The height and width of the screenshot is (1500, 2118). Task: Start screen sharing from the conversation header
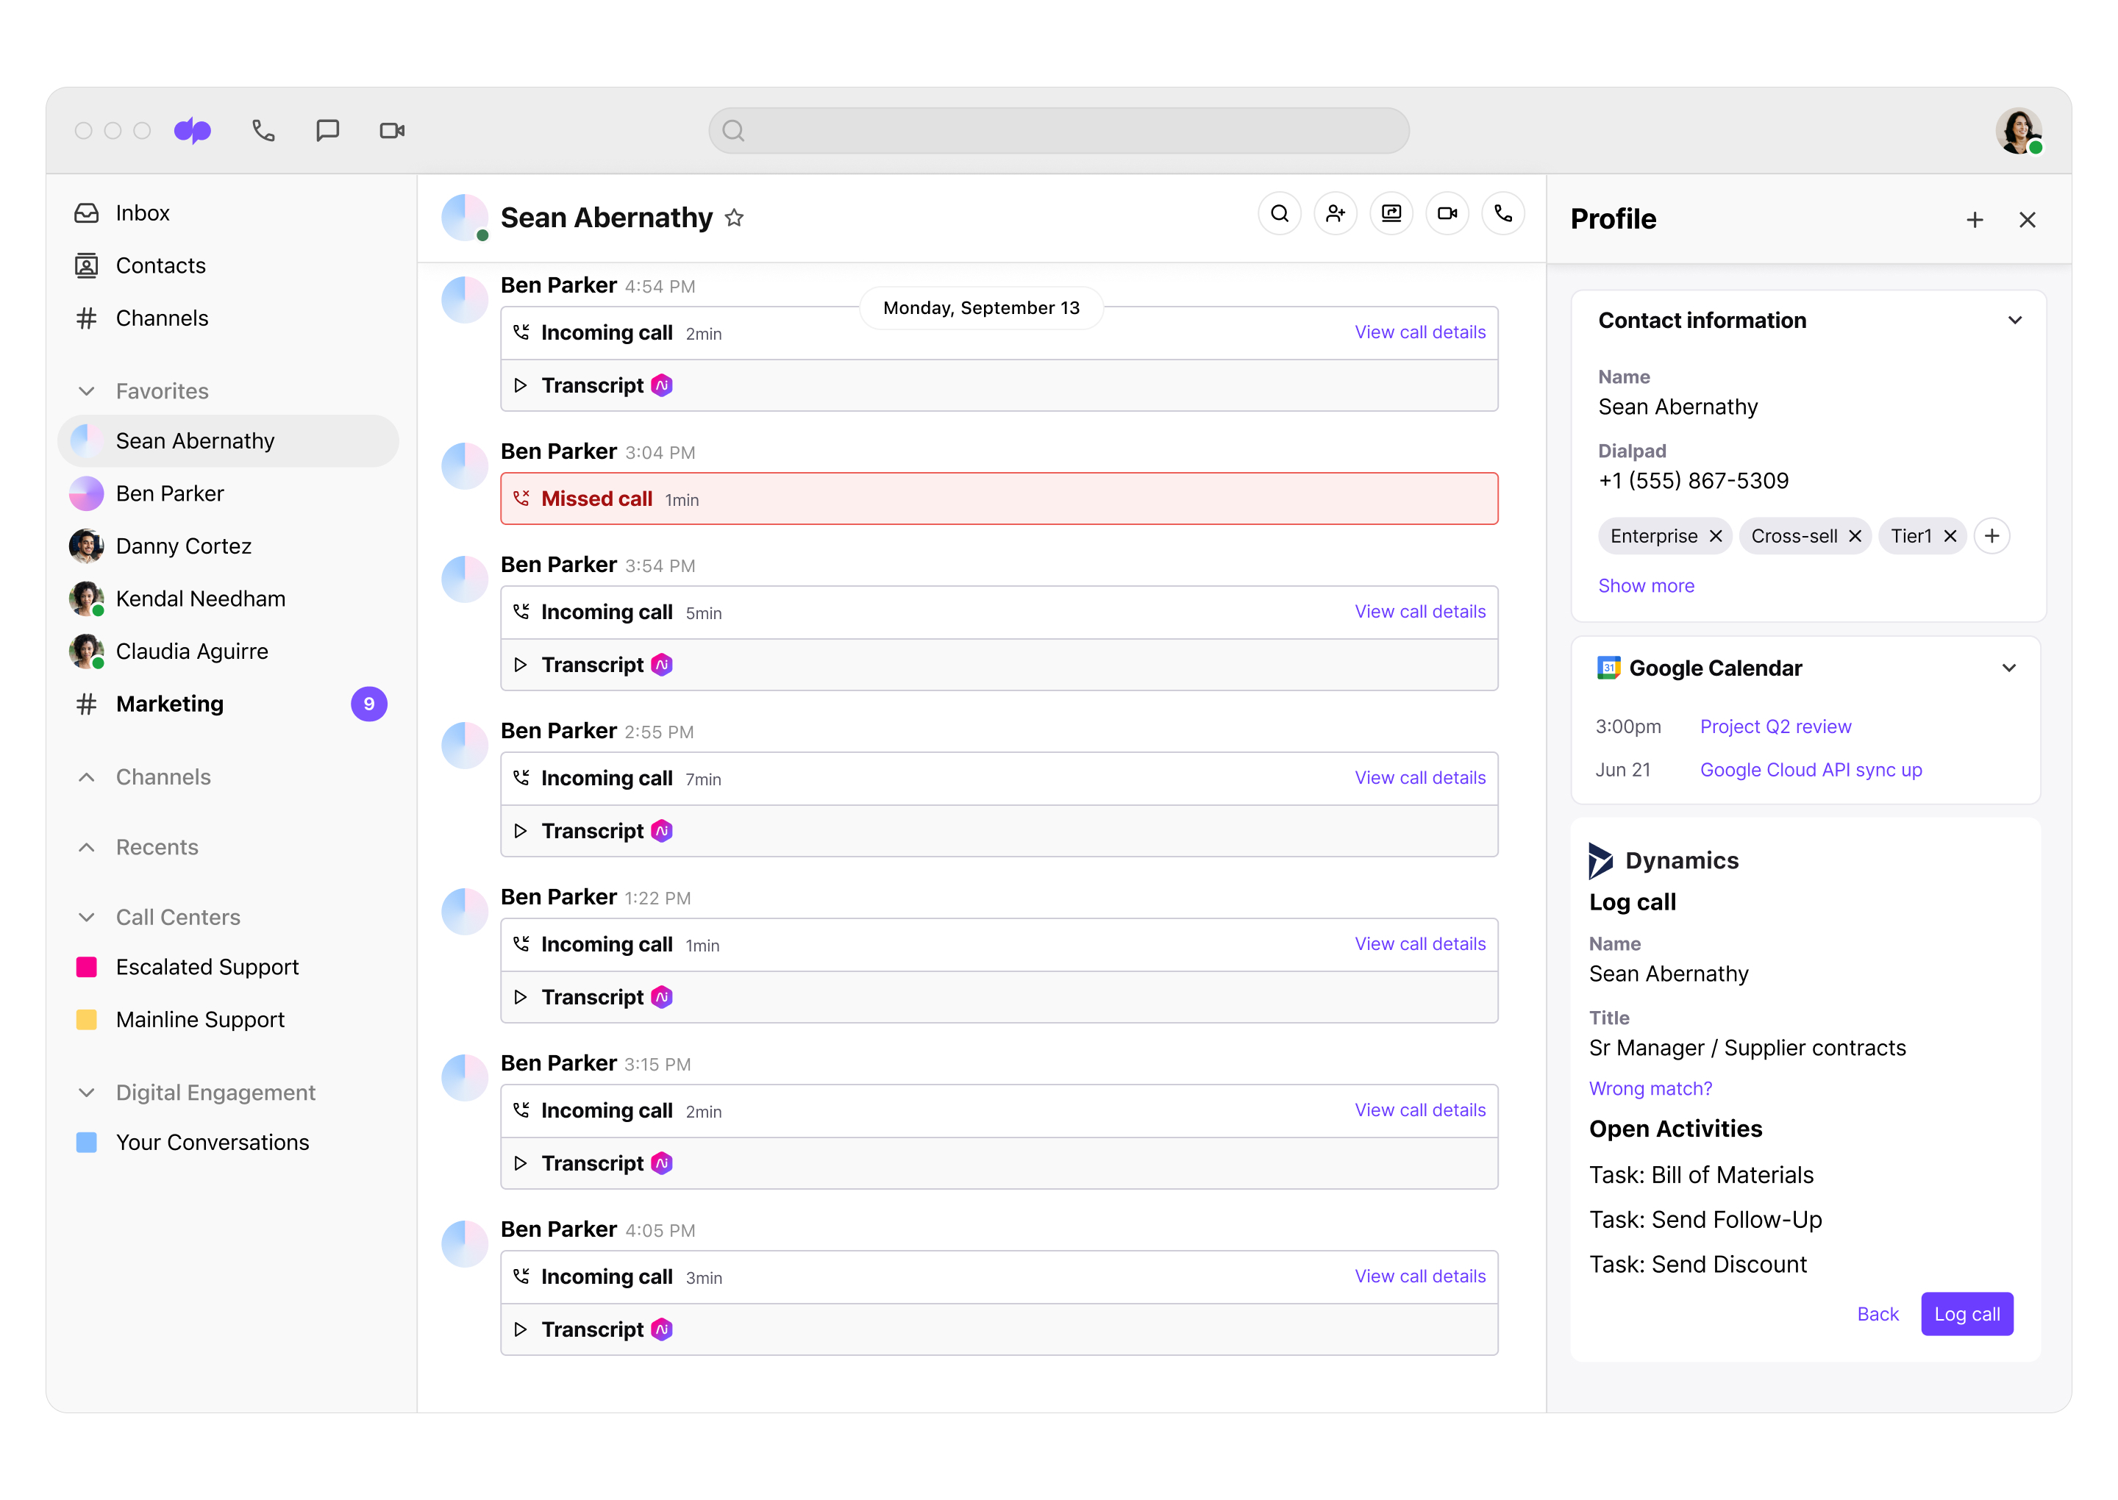[1392, 213]
